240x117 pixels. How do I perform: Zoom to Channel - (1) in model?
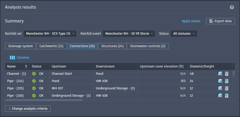[220, 74]
